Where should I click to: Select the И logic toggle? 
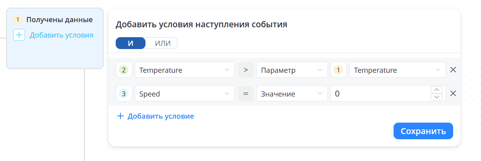click(131, 44)
